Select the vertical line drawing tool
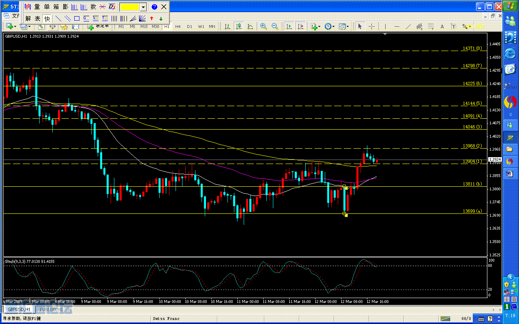519x324 pixels. [x=385, y=27]
